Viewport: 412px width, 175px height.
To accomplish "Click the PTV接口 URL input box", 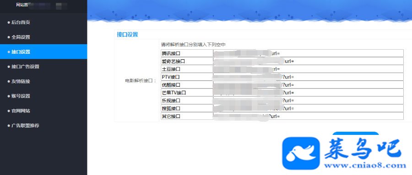I will (308, 77).
